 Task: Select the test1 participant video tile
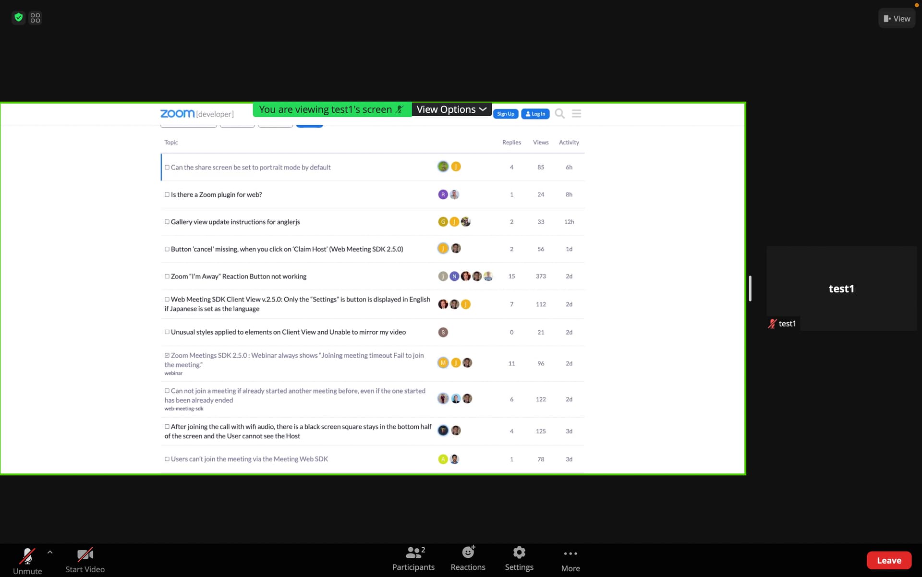pyautogui.click(x=841, y=288)
